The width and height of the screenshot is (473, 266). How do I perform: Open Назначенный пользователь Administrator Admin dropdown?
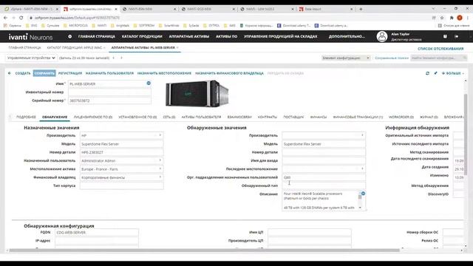click(x=160, y=160)
